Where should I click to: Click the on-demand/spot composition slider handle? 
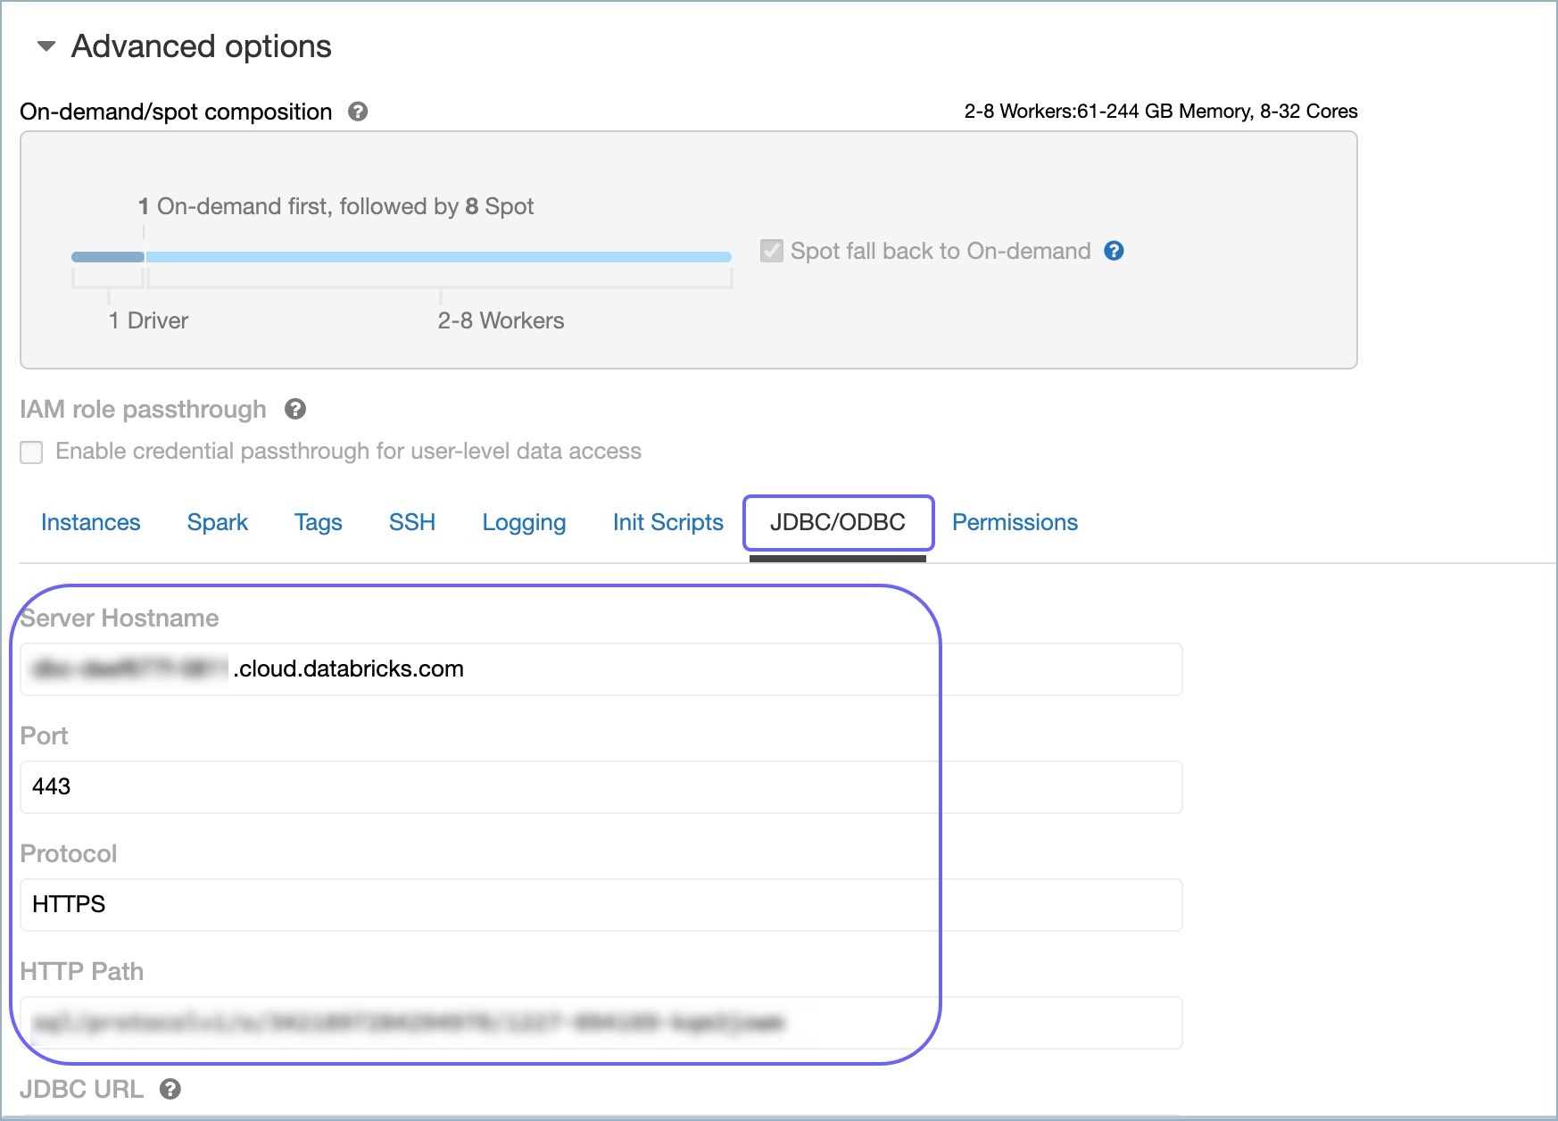[x=144, y=256]
